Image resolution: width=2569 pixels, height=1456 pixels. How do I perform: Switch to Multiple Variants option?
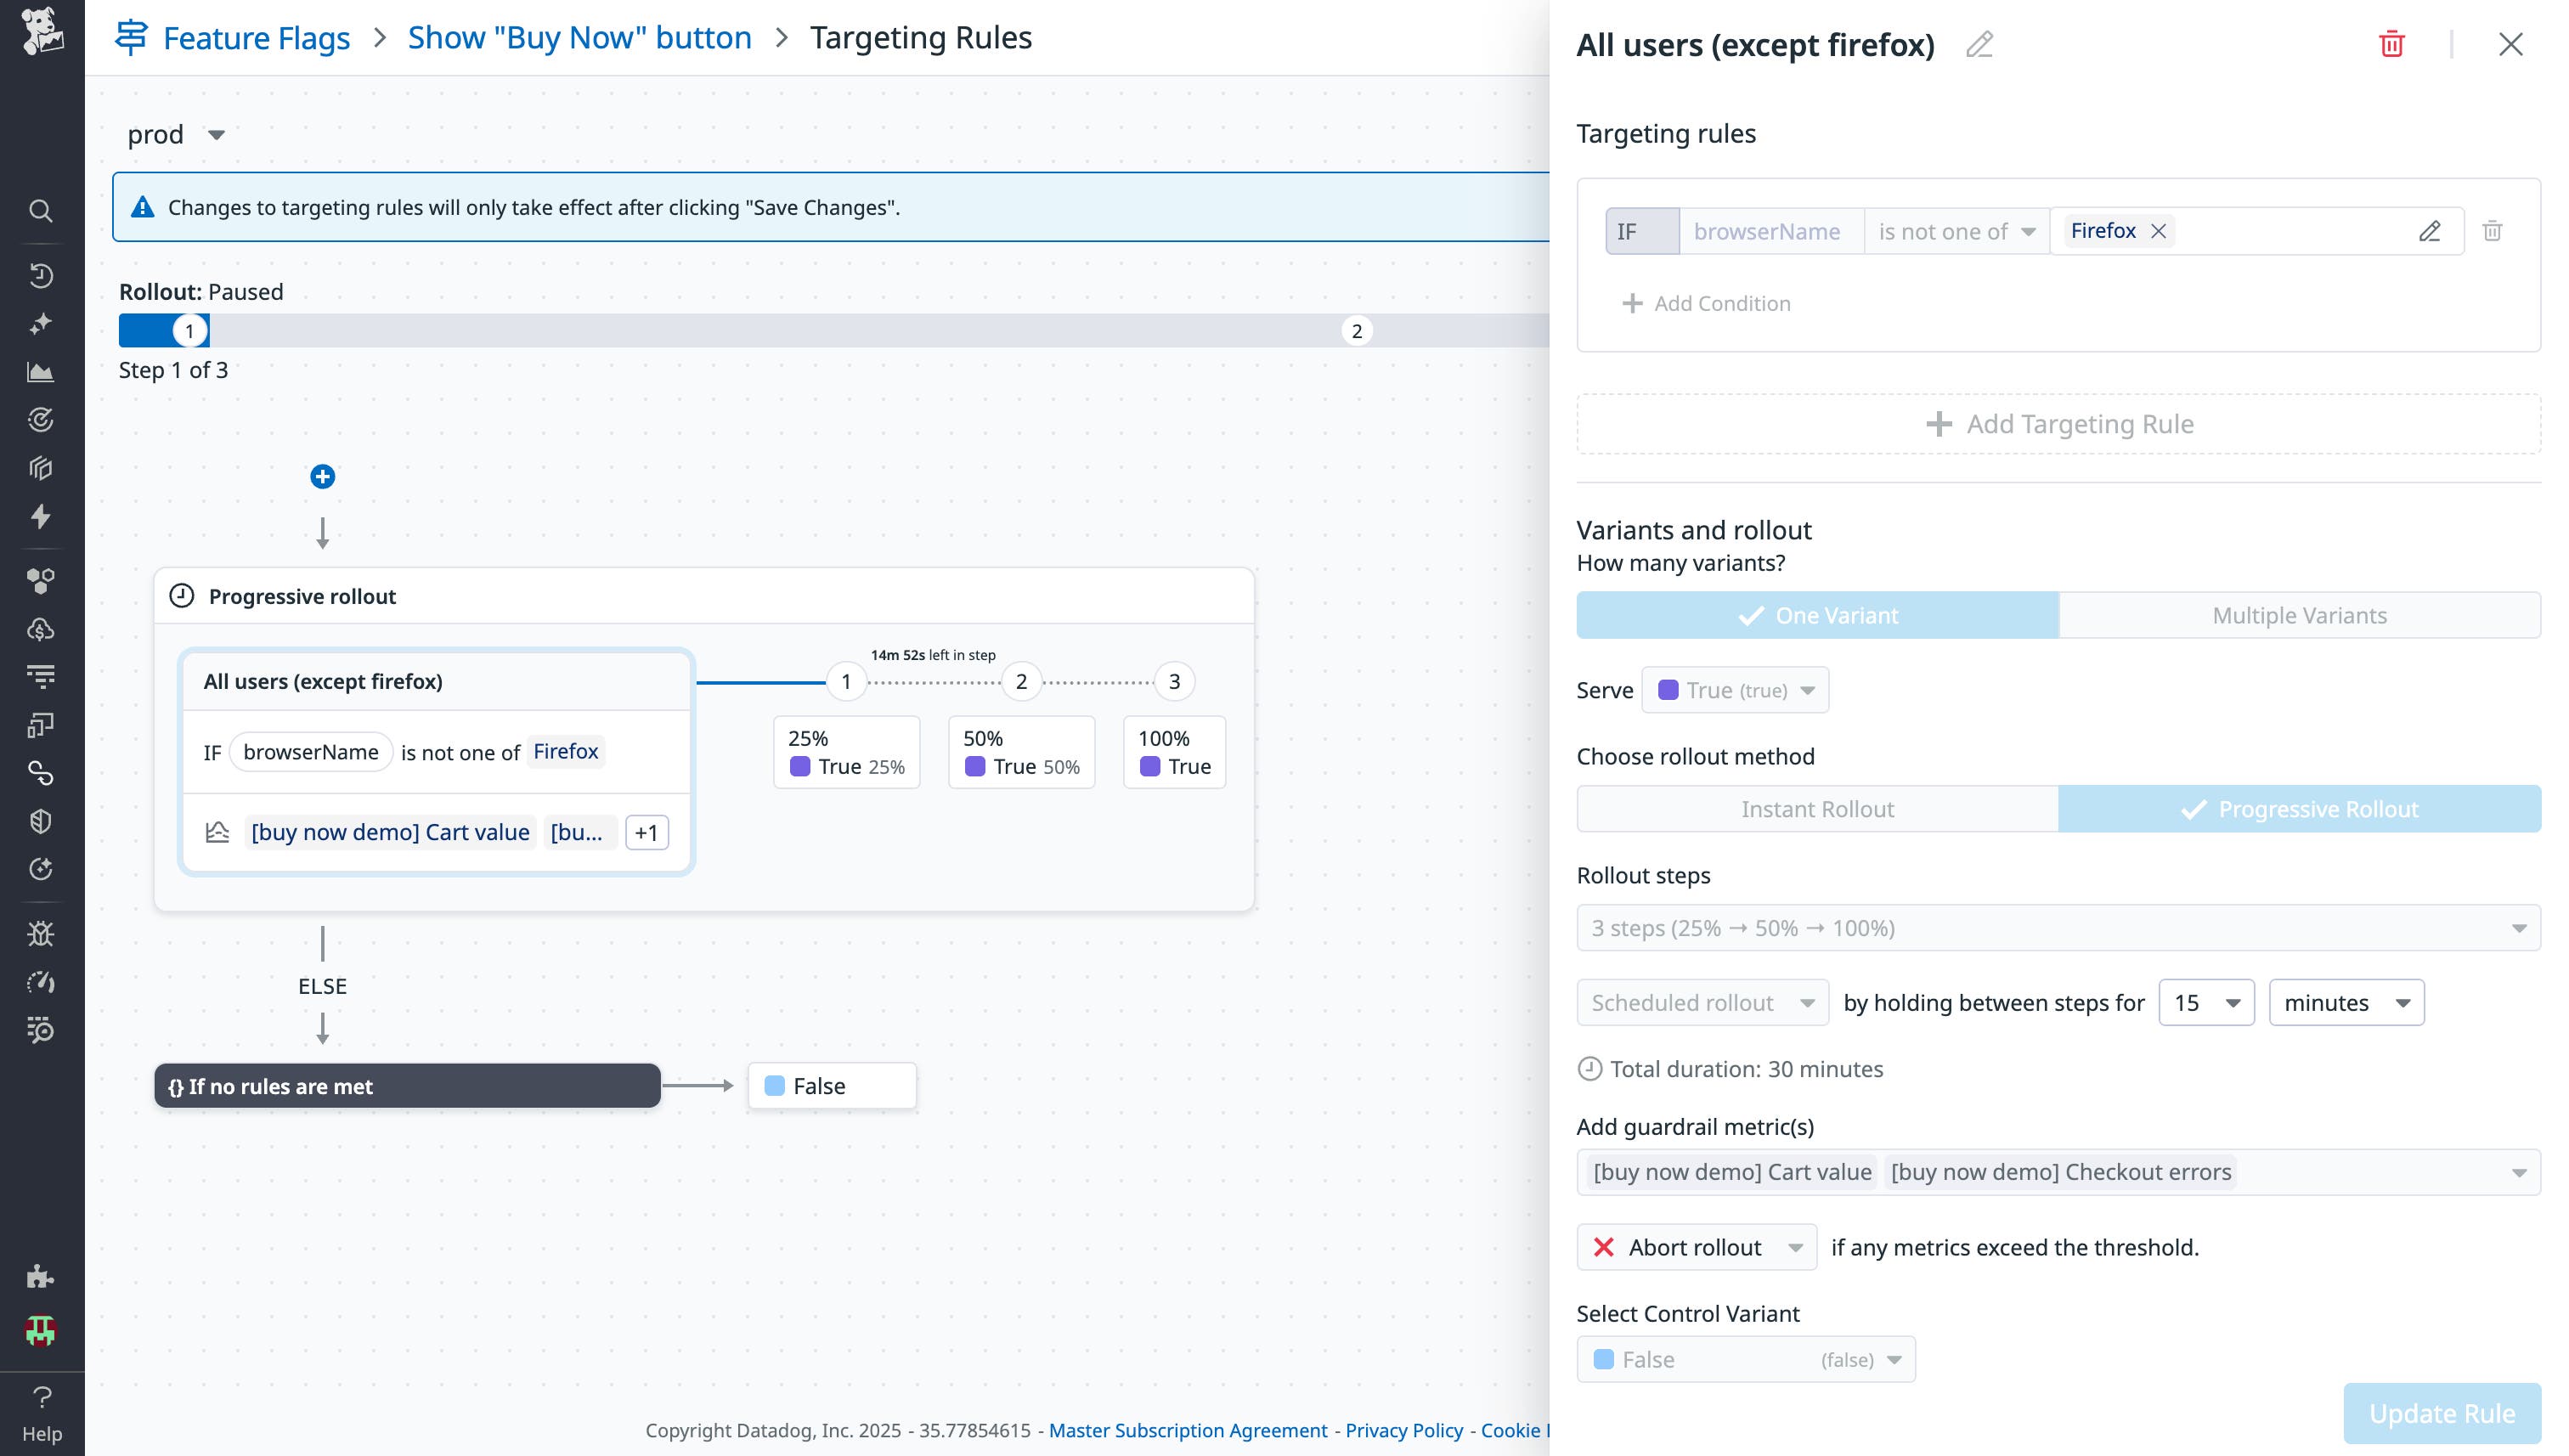tap(2299, 615)
